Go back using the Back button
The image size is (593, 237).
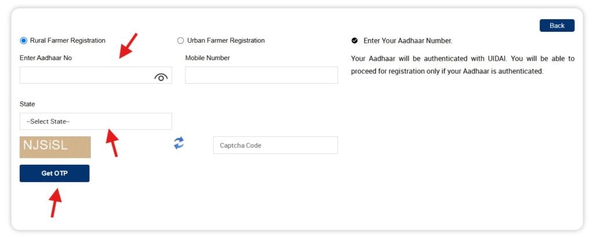(557, 25)
